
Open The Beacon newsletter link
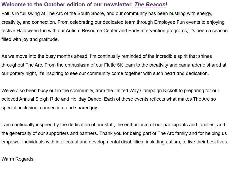[x=150, y=4]
